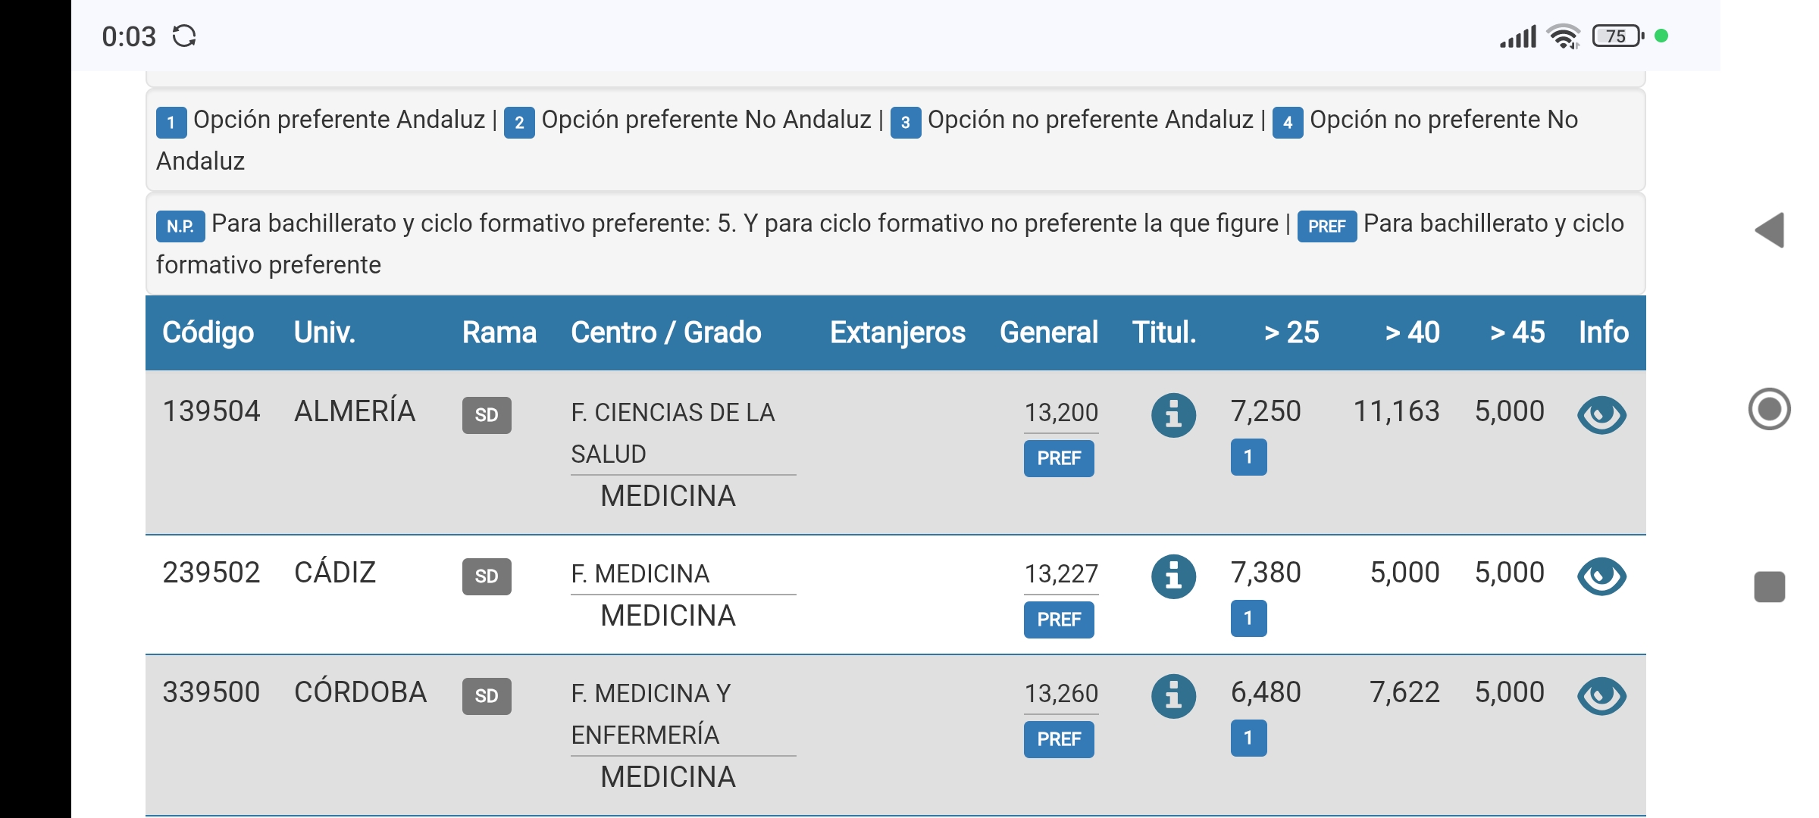Click PREF badge under Córdoba score 13,260
Viewport: 1819px width, 818px height.
1059,739
